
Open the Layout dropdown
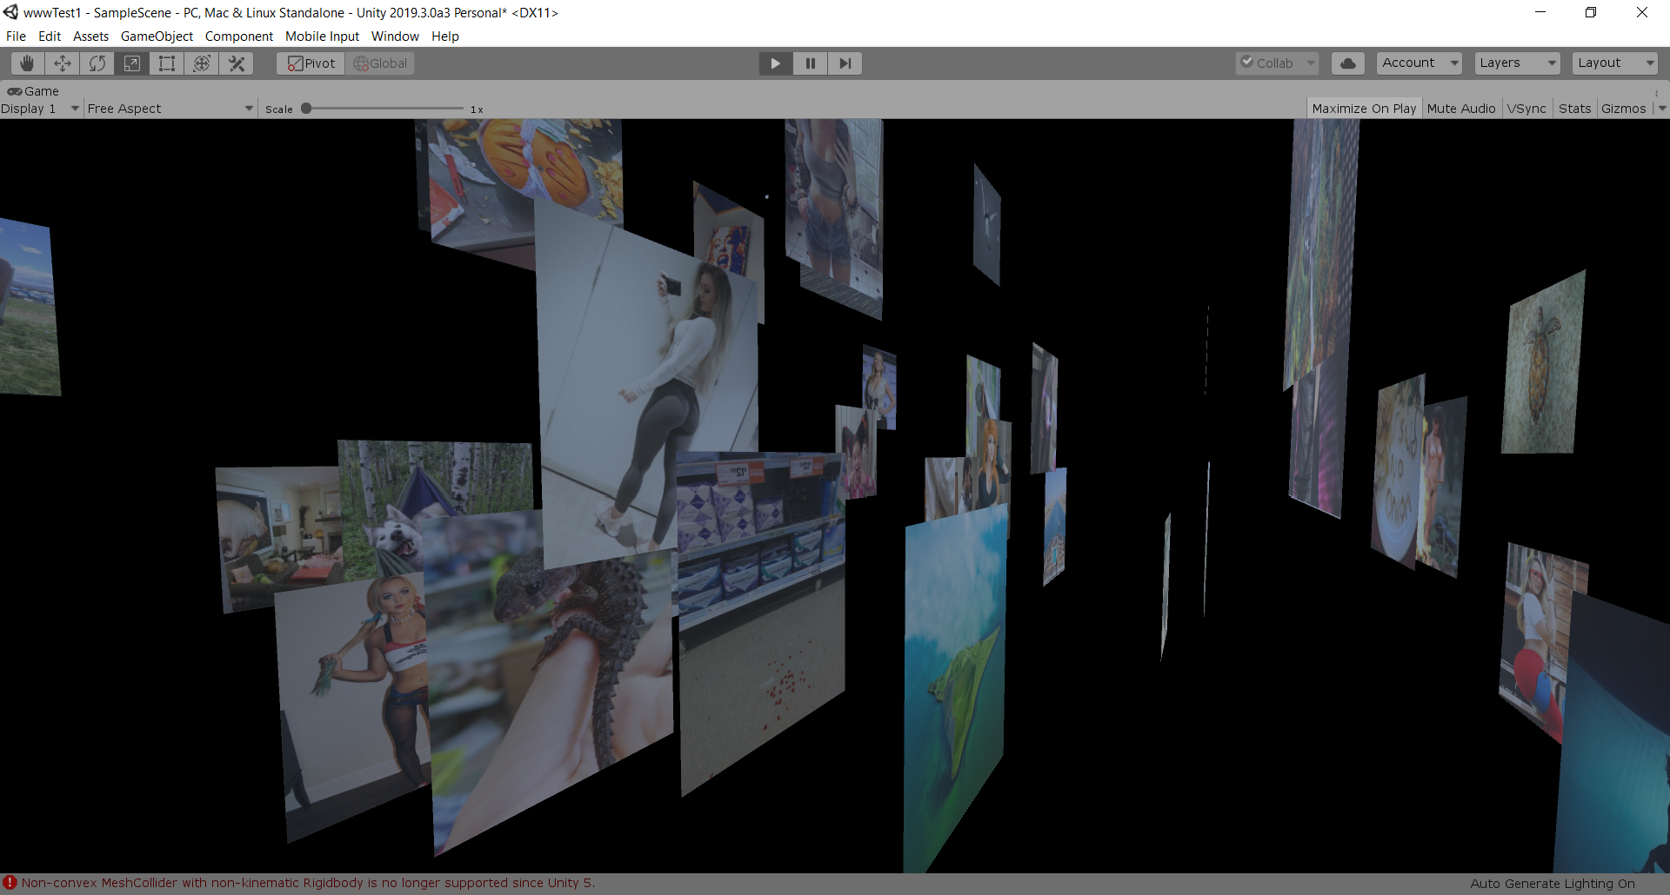tap(1614, 63)
